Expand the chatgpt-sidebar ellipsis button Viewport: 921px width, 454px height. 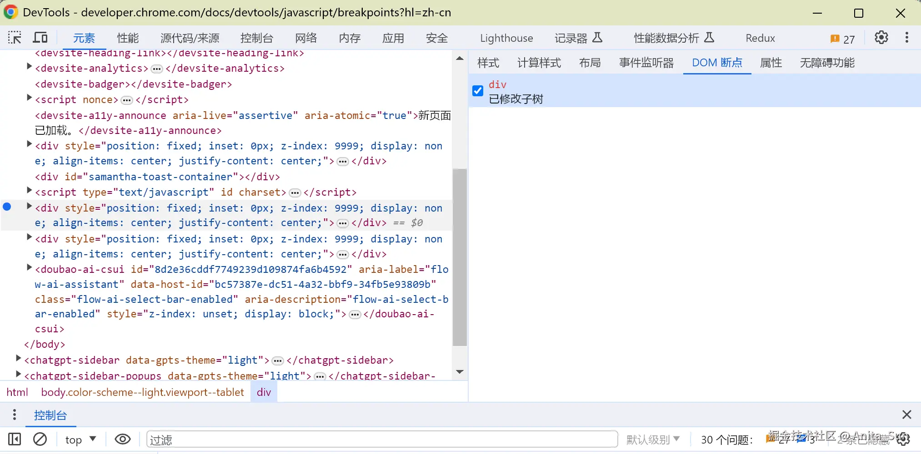tap(277, 361)
